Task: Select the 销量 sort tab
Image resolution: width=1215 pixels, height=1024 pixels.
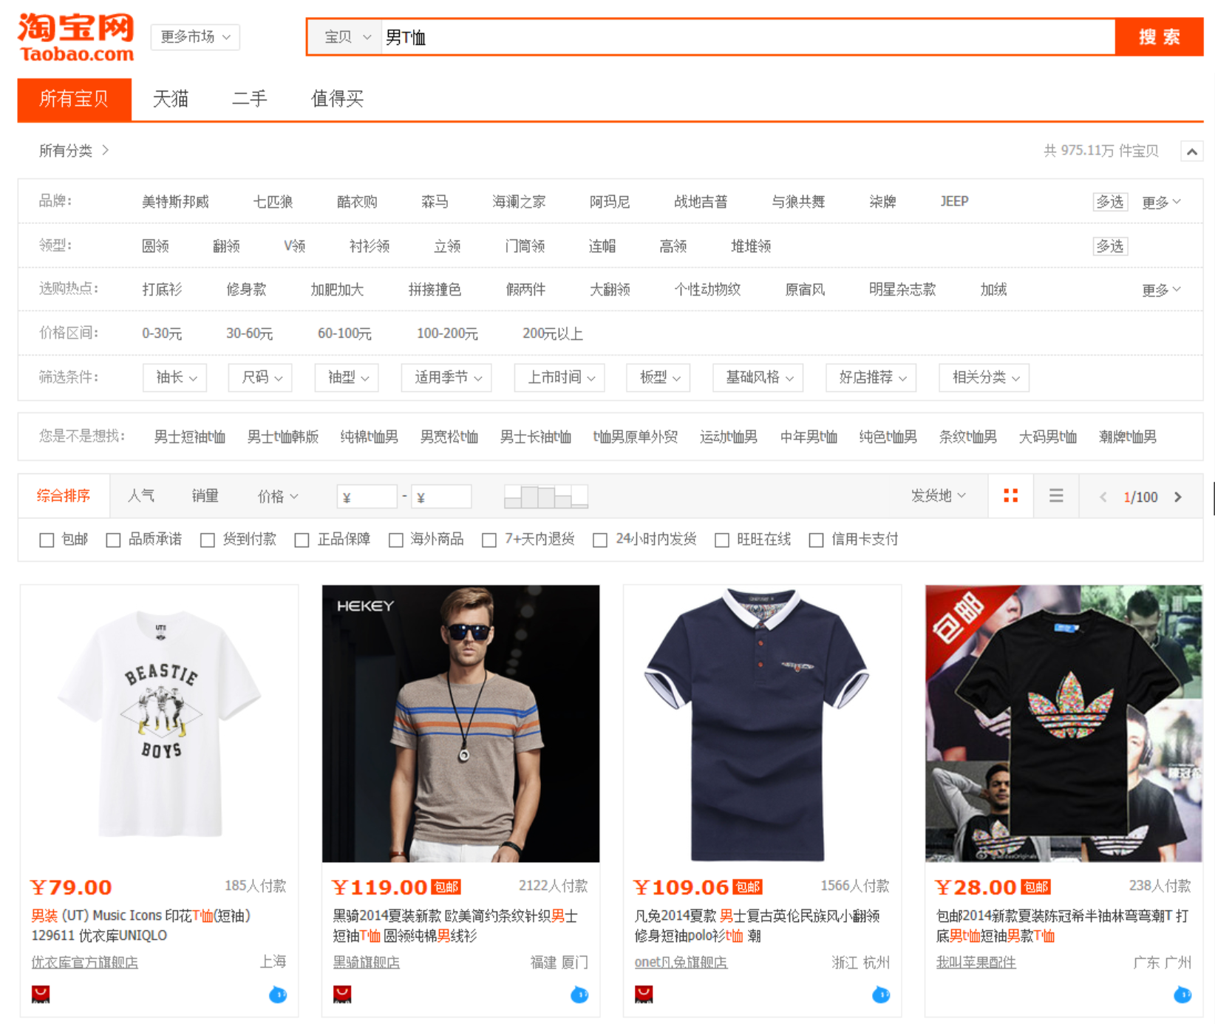Action: click(205, 496)
